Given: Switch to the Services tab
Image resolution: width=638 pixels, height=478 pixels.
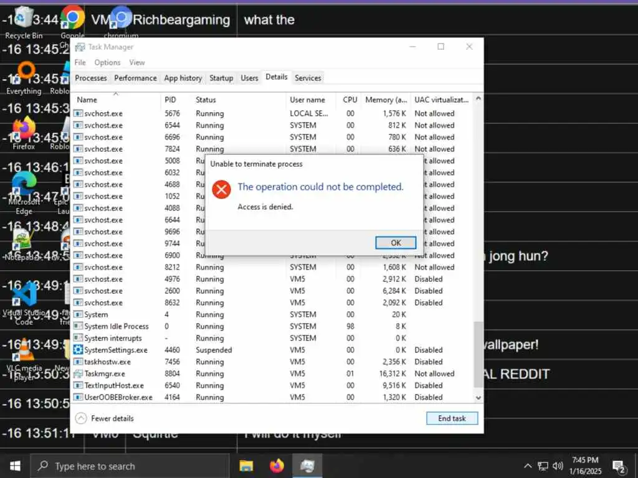Looking at the screenshot, I should [x=308, y=78].
